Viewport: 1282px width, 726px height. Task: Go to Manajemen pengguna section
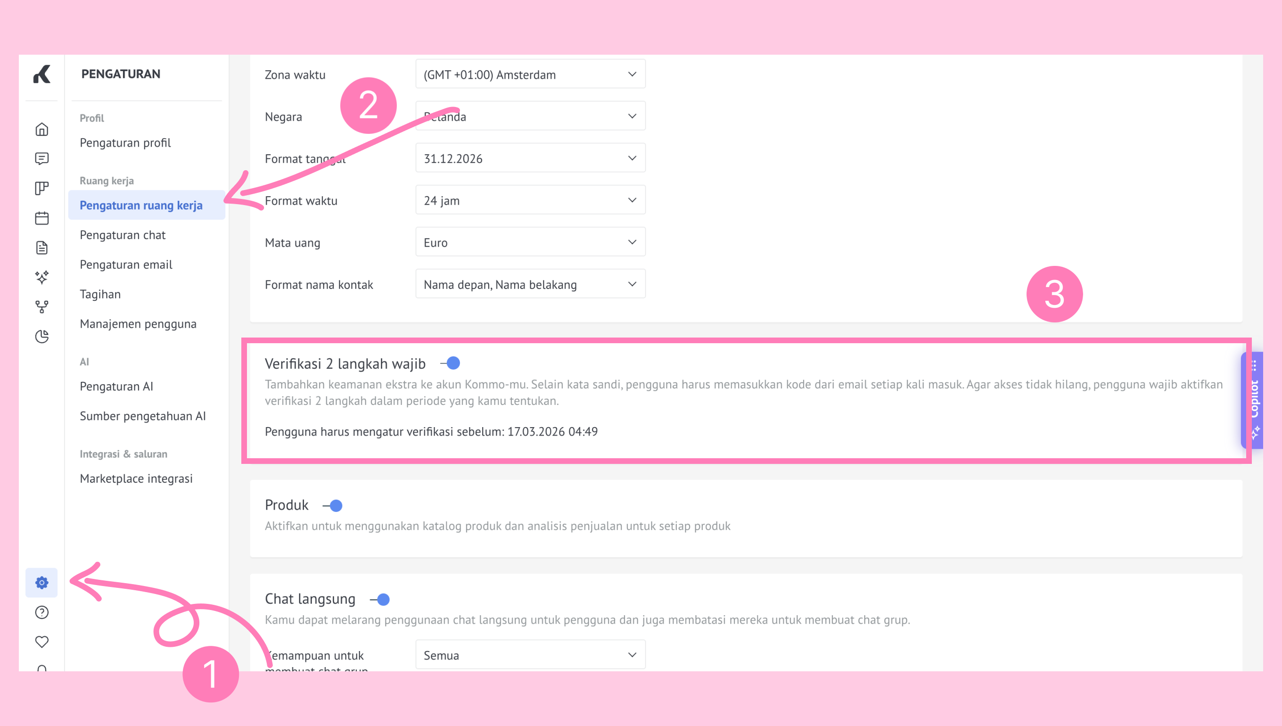(x=138, y=323)
